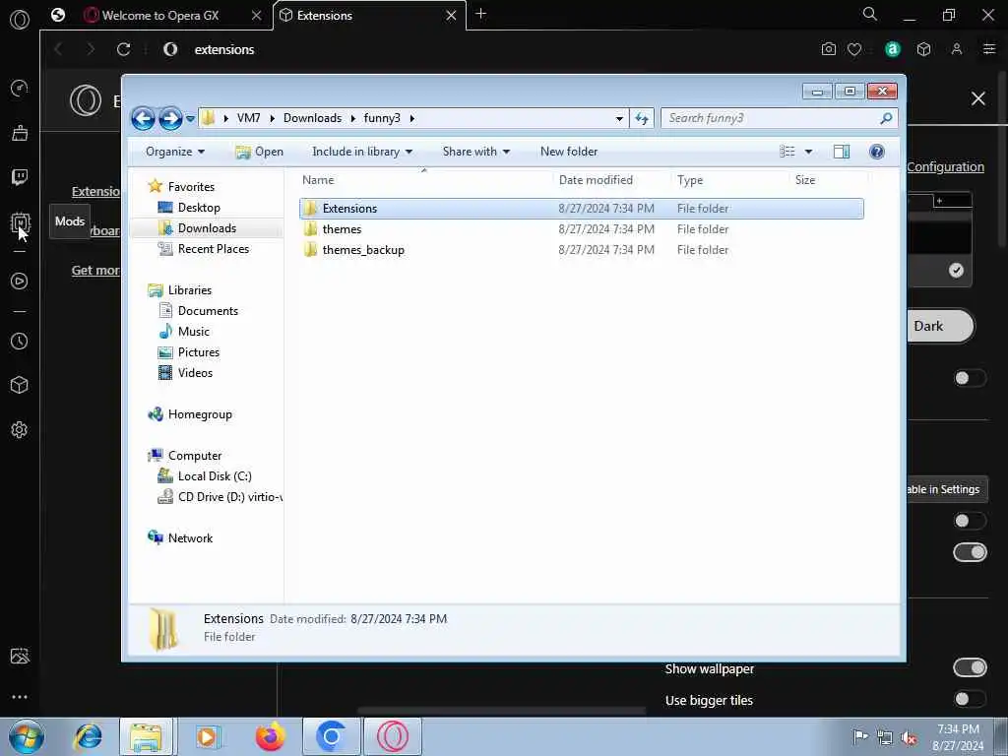Sort by Date modified column header

[x=612, y=180]
